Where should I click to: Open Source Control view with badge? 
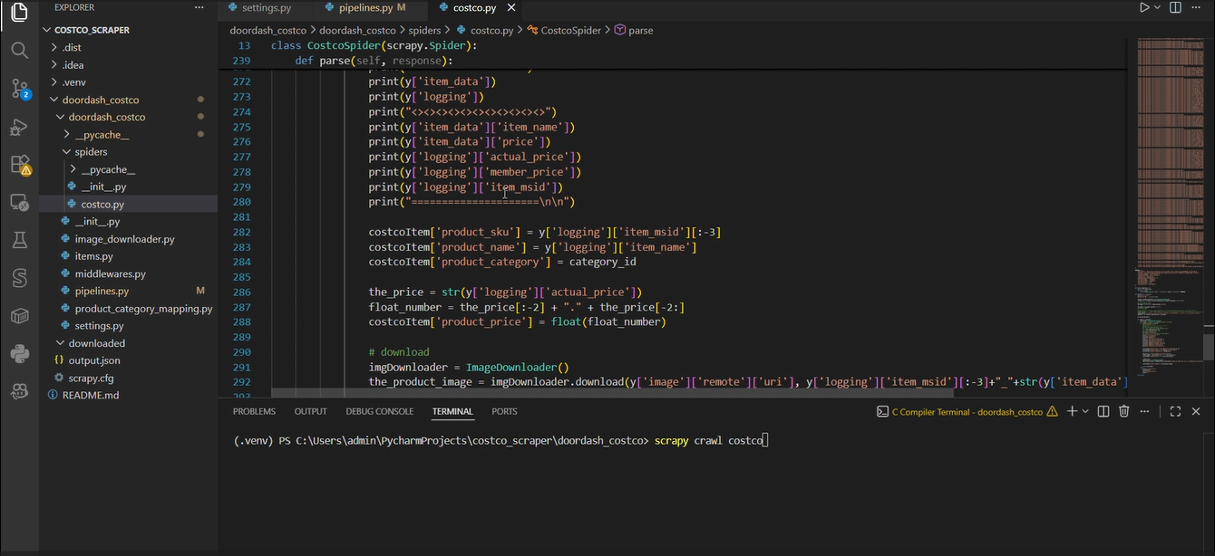19,89
